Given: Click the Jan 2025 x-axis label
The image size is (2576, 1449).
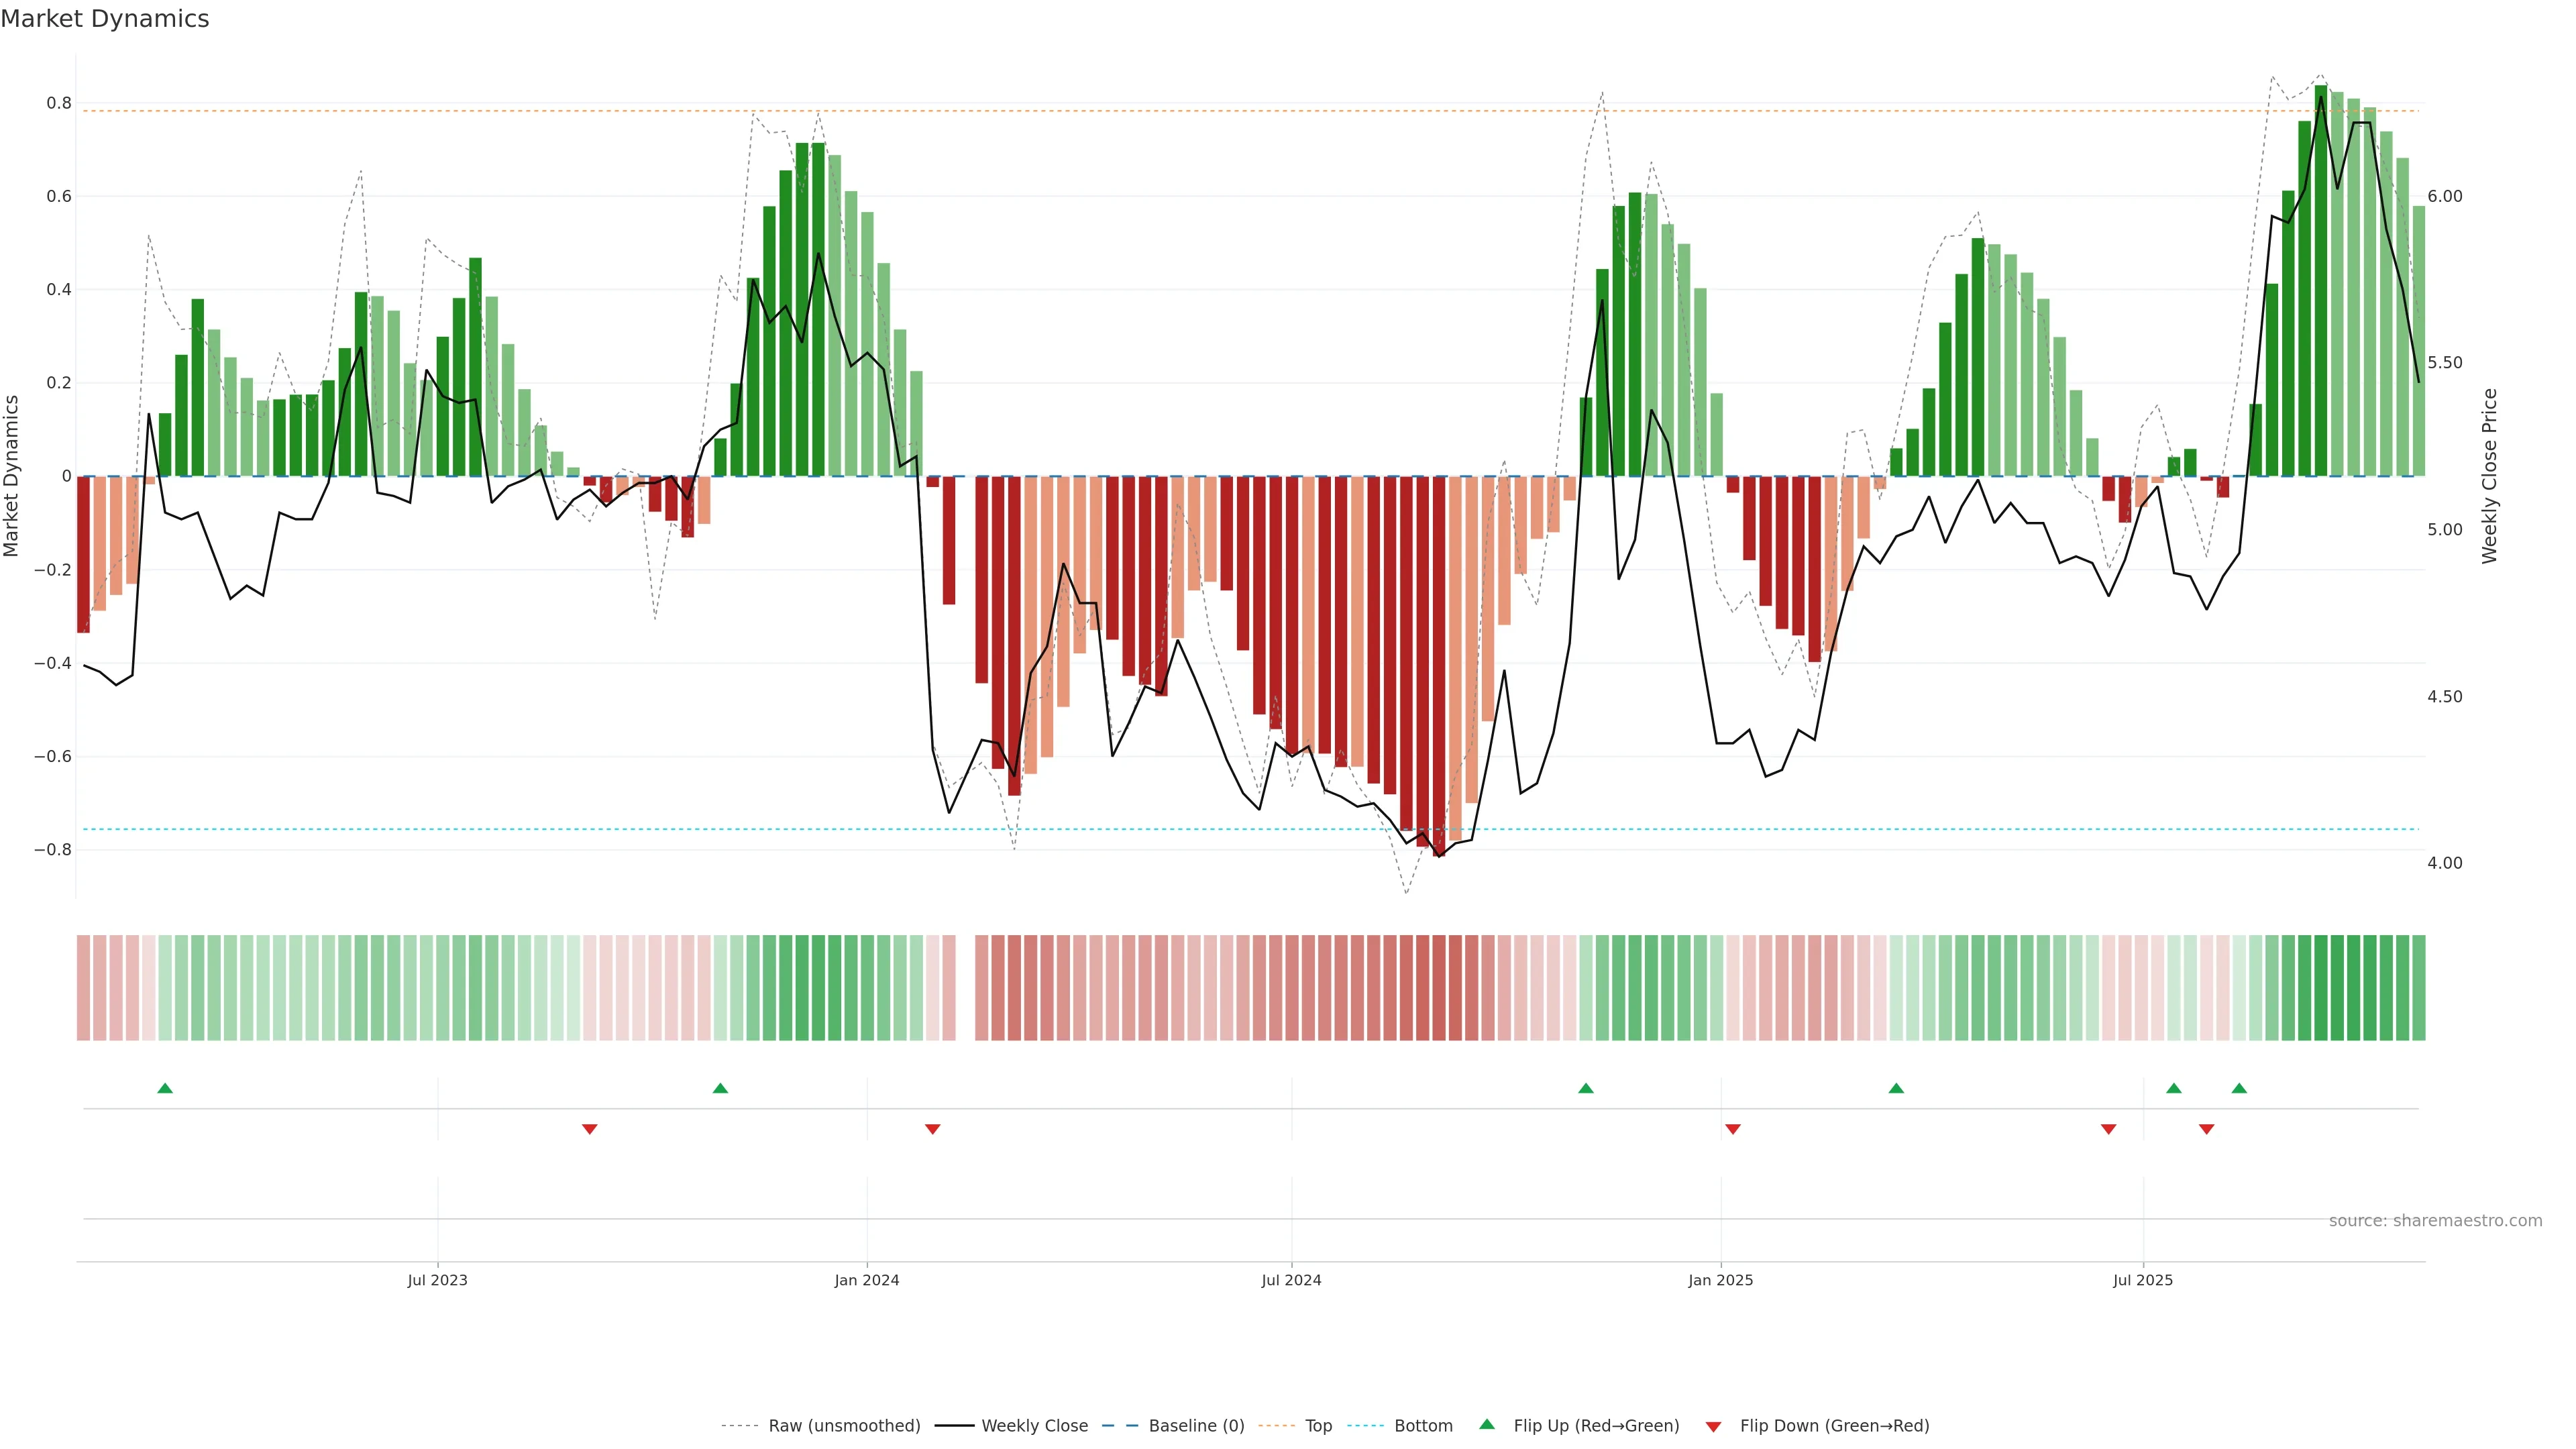Looking at the screenshot, I should pyautogui.click(x=1720, y=1280).
